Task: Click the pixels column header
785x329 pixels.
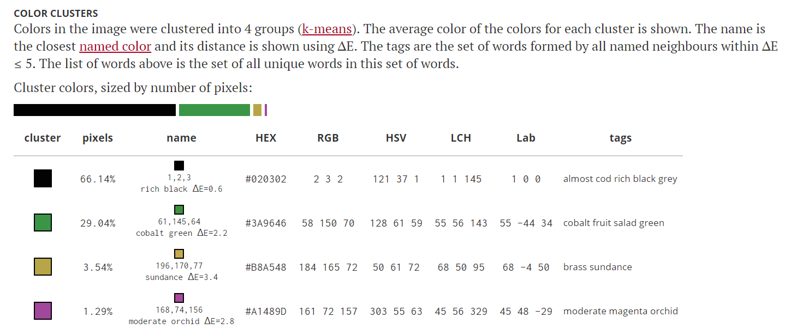Action: [x=98, y=138]
